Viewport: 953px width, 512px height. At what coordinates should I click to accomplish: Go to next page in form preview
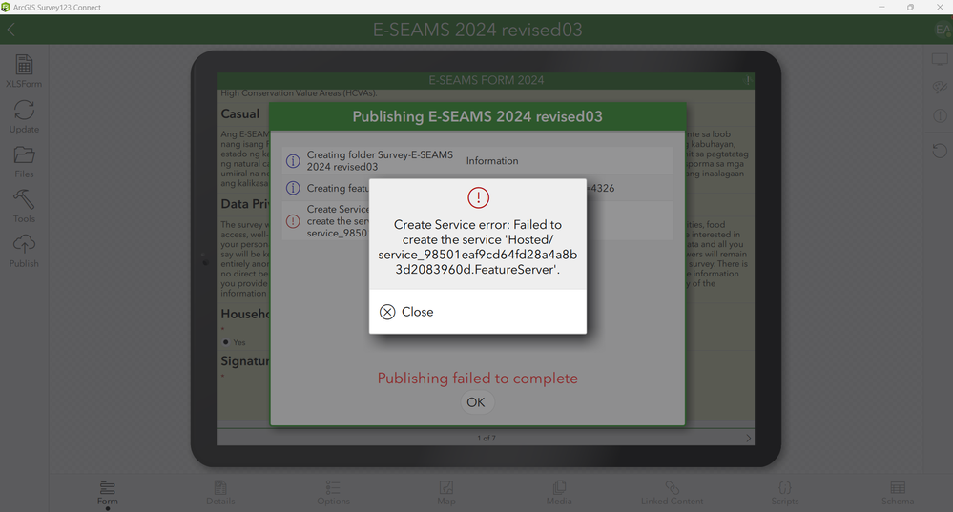pos(748,438)
